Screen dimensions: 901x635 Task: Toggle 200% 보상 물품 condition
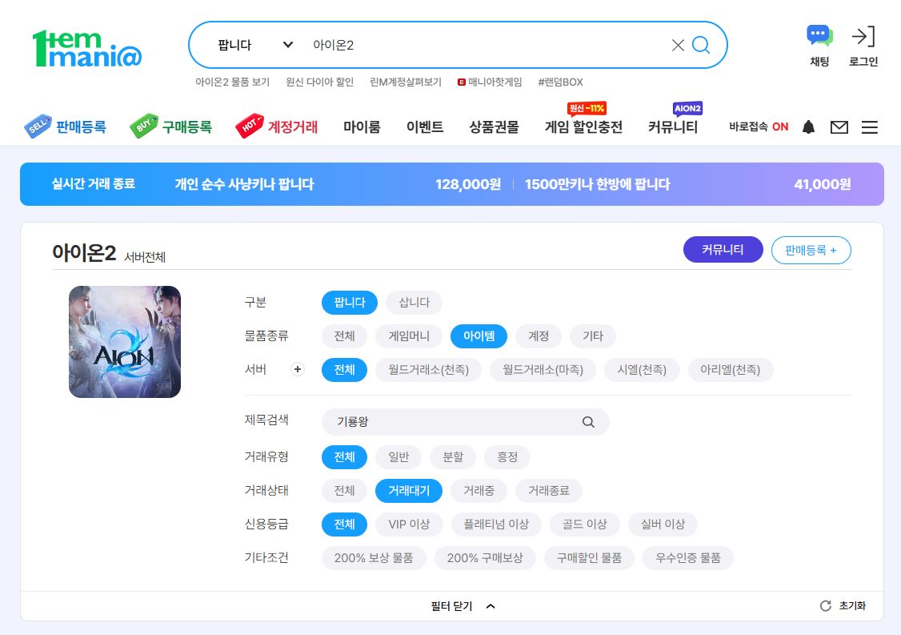(374, 558)
